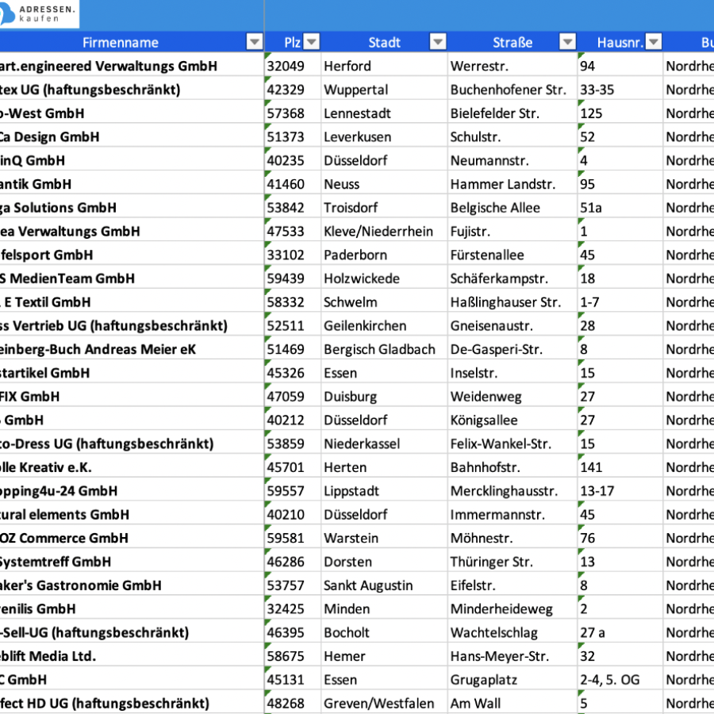Viewport: 714px width, 714px height.
Task: Select cell Felix-Wankel-Str.
Action: click(x=512, y=445)
